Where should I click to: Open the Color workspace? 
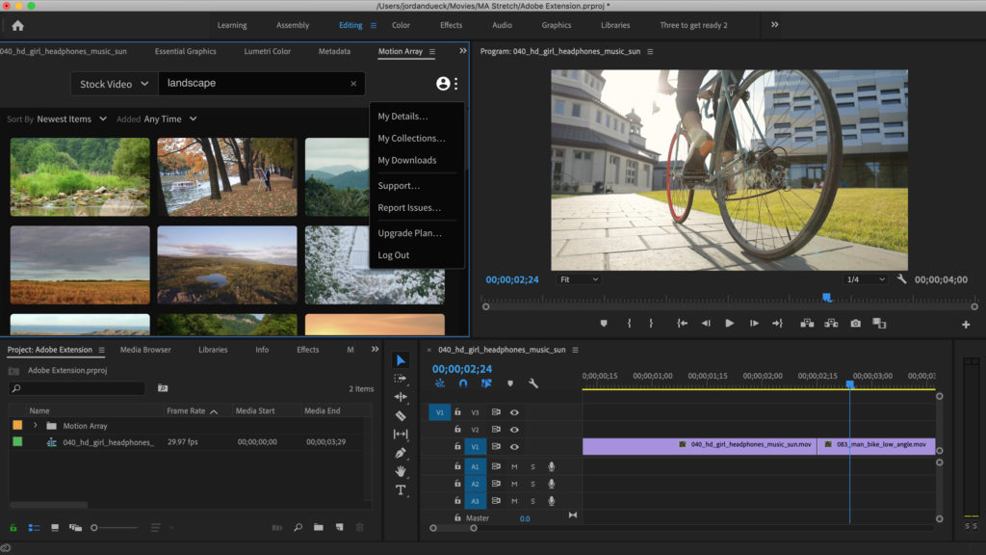coord(401,25)
